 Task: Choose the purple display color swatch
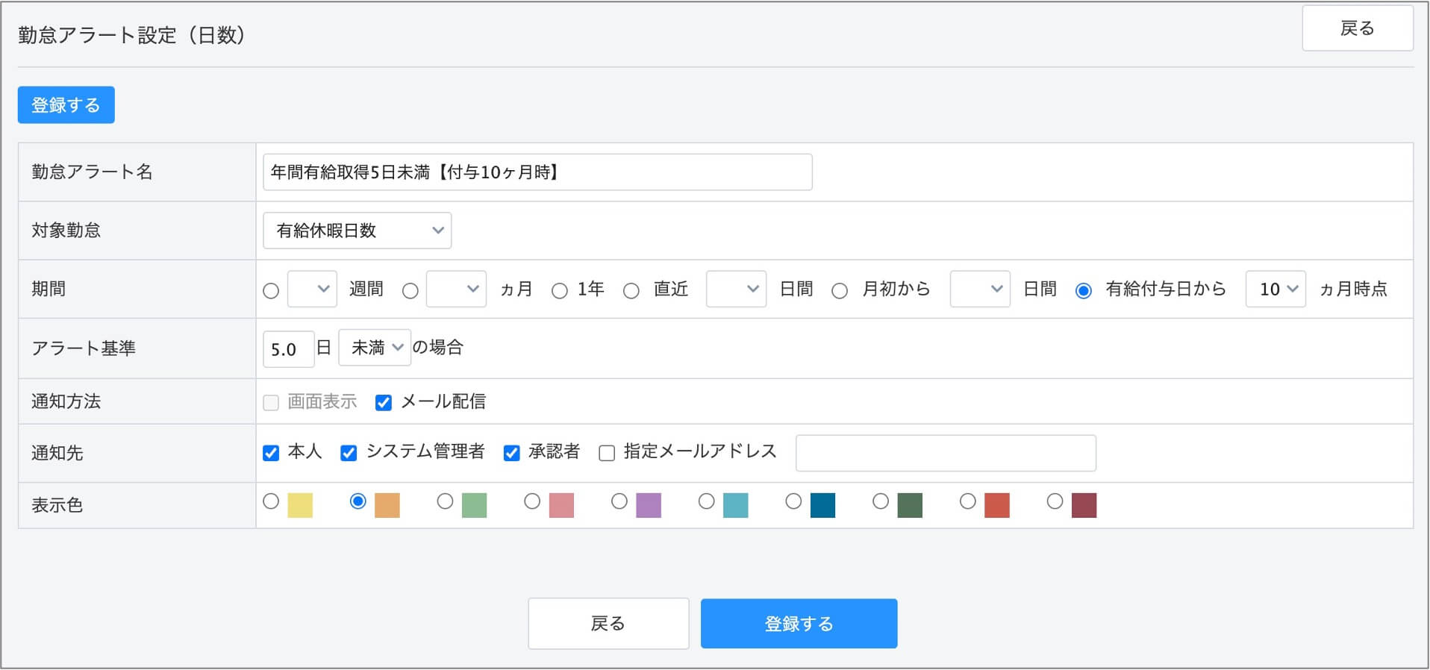[619, 501]
